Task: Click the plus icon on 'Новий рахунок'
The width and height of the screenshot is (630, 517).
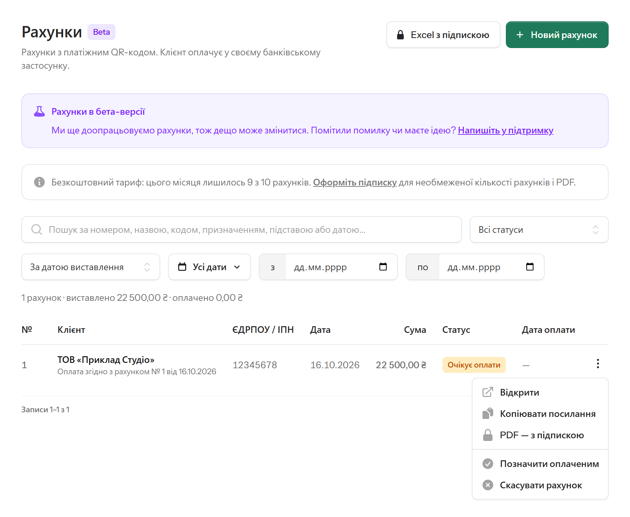Action: (520, 35)
